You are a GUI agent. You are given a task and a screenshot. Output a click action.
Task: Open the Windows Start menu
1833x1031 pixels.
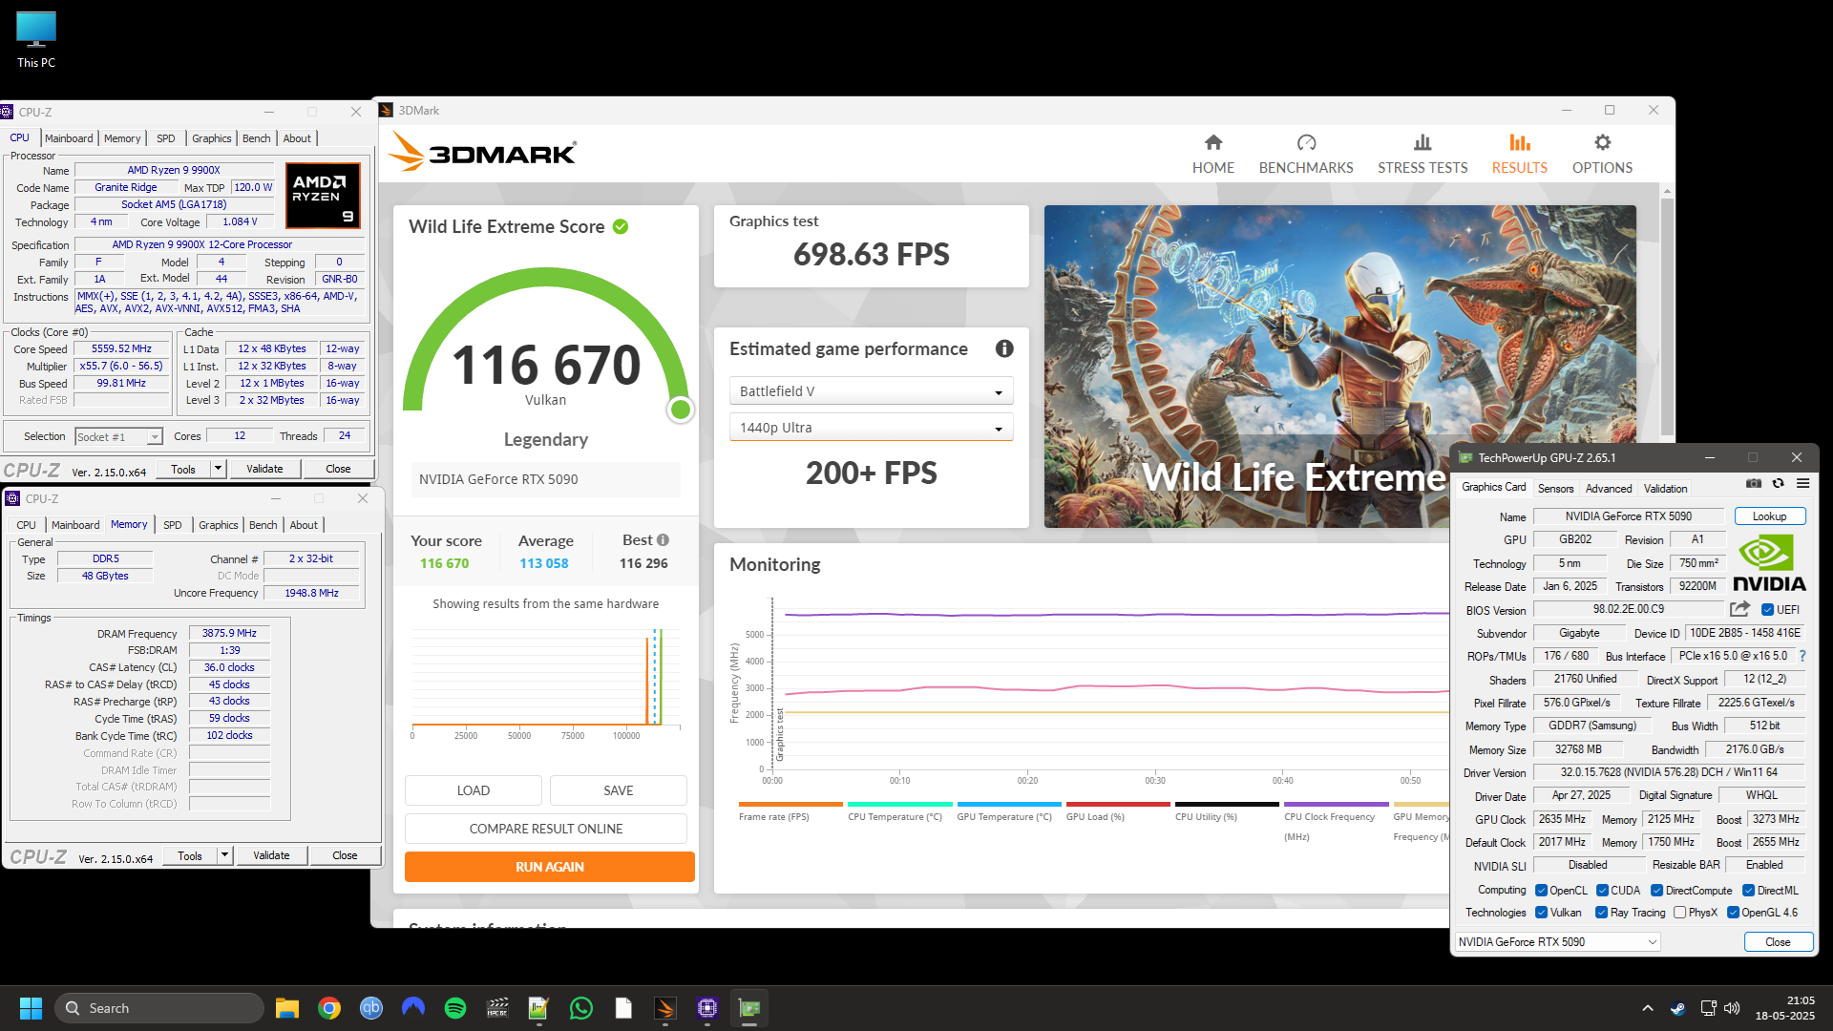[x=31, y=1008]
